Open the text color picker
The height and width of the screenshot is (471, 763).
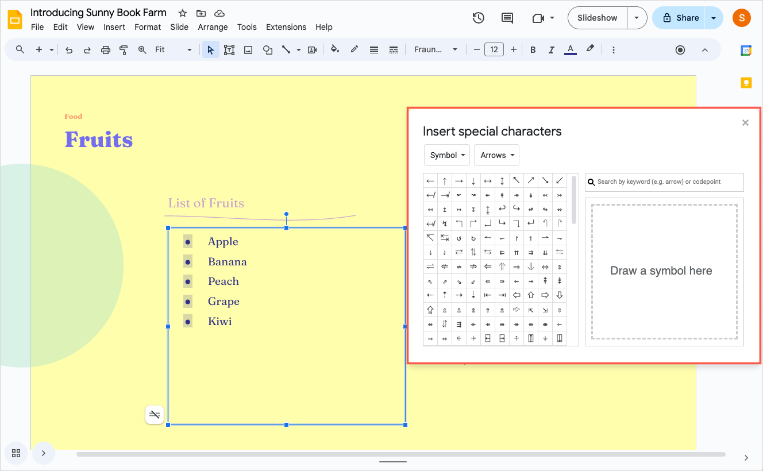click(x=570, y=50)
